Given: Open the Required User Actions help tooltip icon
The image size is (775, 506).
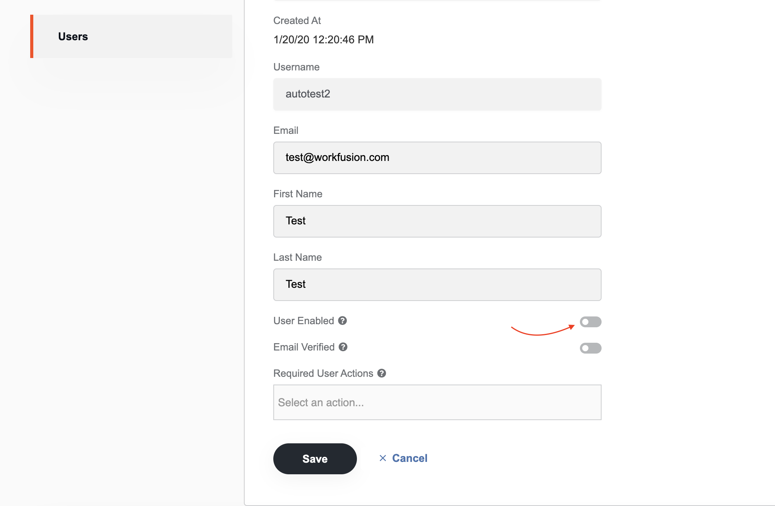Looking at the screenshot, I should 382,373.
